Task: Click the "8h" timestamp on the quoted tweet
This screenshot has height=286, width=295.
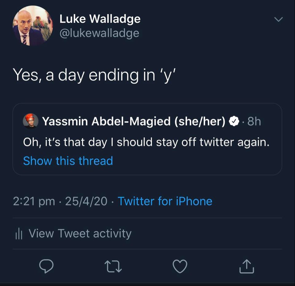Action: 254,122
